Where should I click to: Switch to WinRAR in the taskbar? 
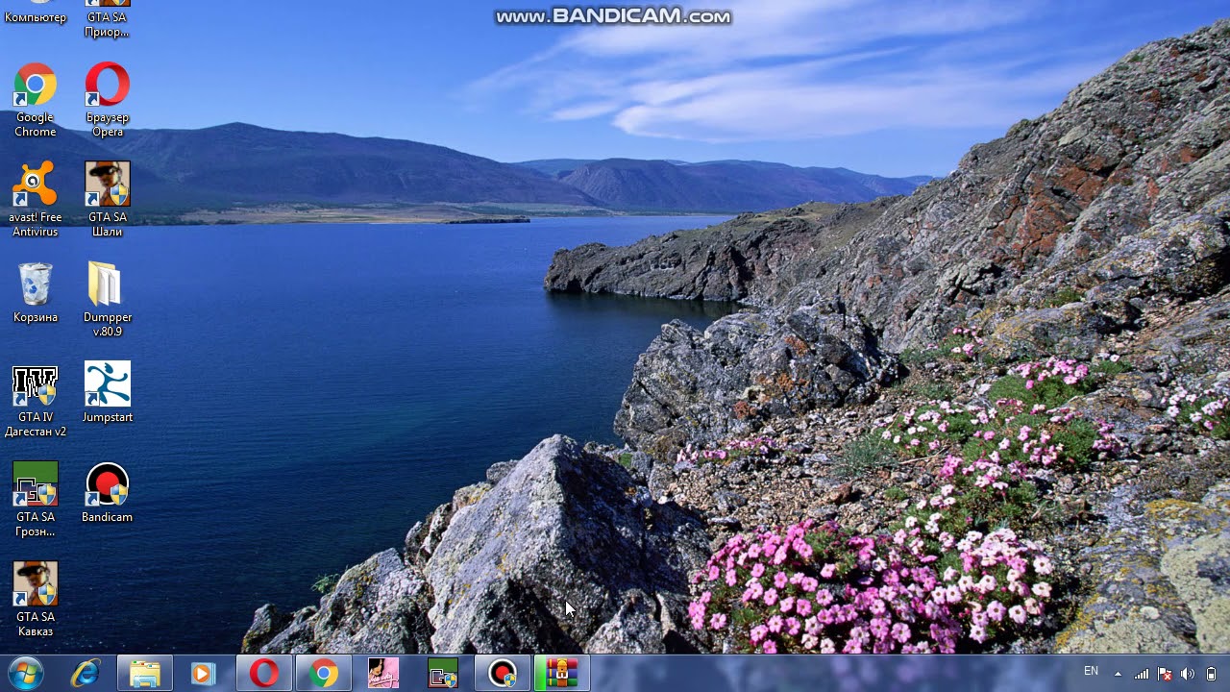coord(562,674)
